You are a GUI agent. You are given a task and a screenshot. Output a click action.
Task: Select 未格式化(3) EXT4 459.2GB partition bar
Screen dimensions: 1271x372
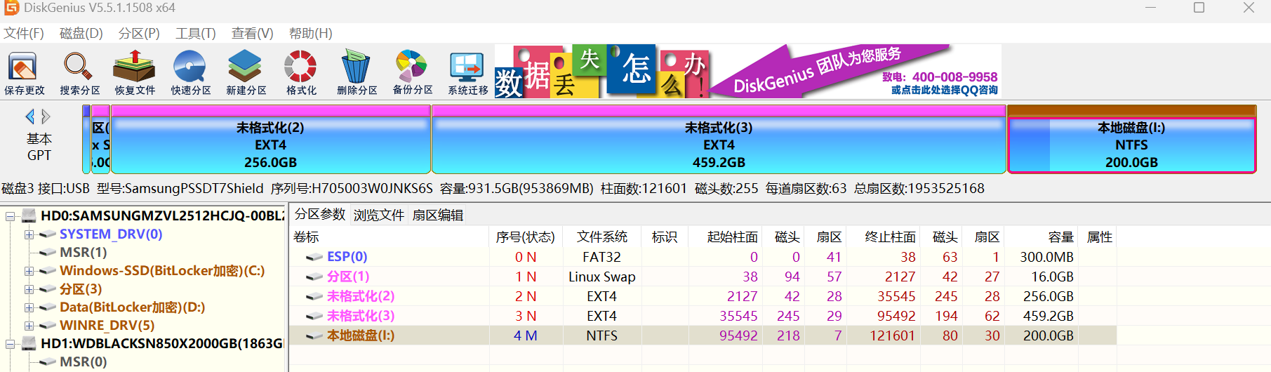719,139
